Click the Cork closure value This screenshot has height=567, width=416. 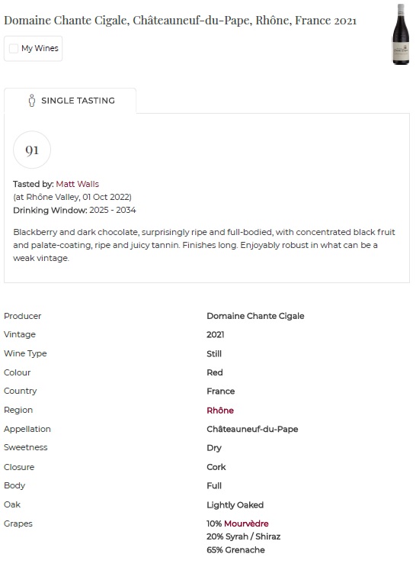216,467
